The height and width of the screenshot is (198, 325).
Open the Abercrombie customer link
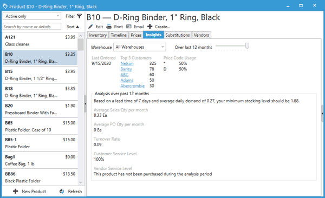[x=133, y=85]
